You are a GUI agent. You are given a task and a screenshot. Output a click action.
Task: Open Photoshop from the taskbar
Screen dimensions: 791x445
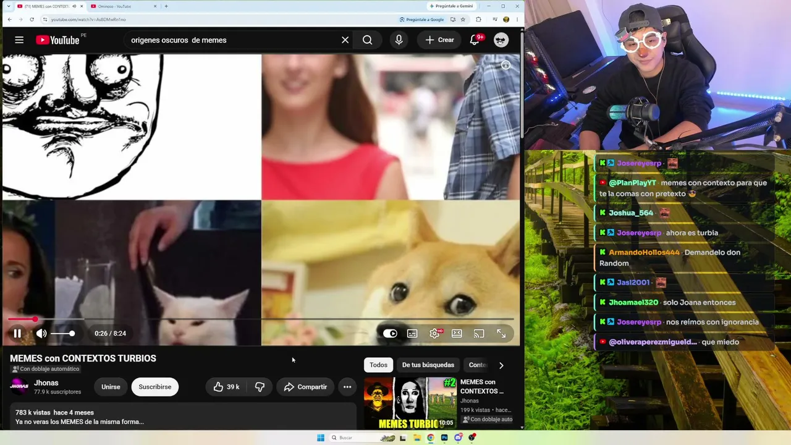tap(444, 438)
